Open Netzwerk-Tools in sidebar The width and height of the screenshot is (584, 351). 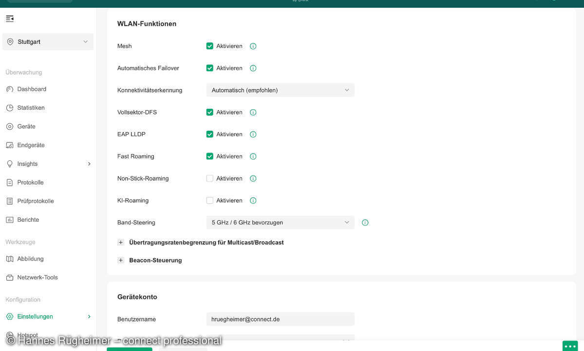point(37,277)
